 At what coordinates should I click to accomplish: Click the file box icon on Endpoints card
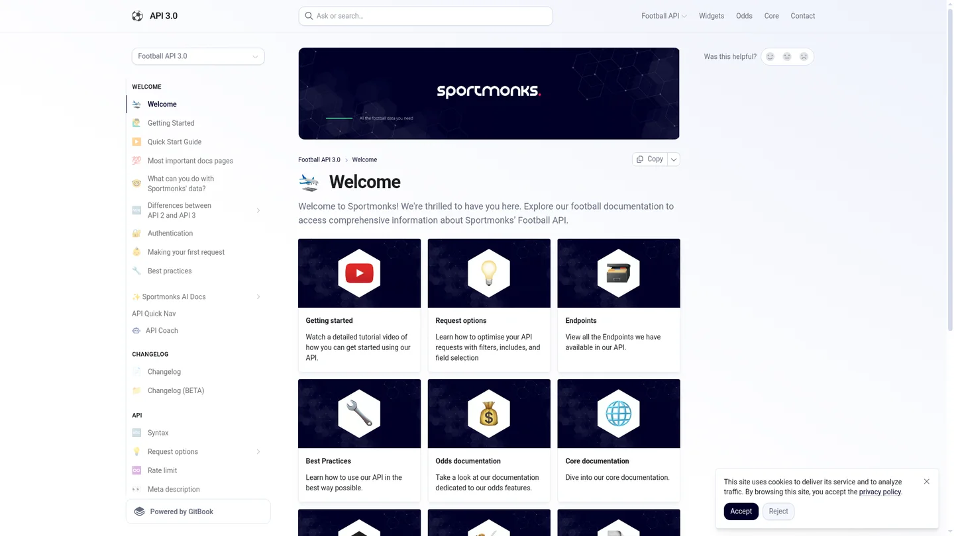pos(619,273)
